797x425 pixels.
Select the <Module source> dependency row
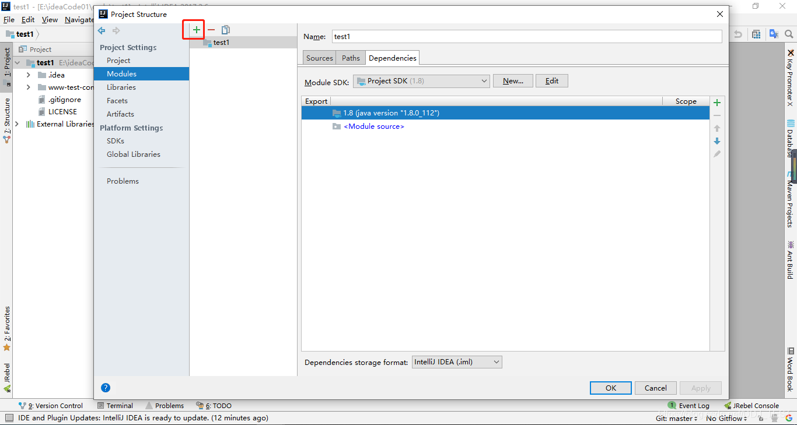505,127
